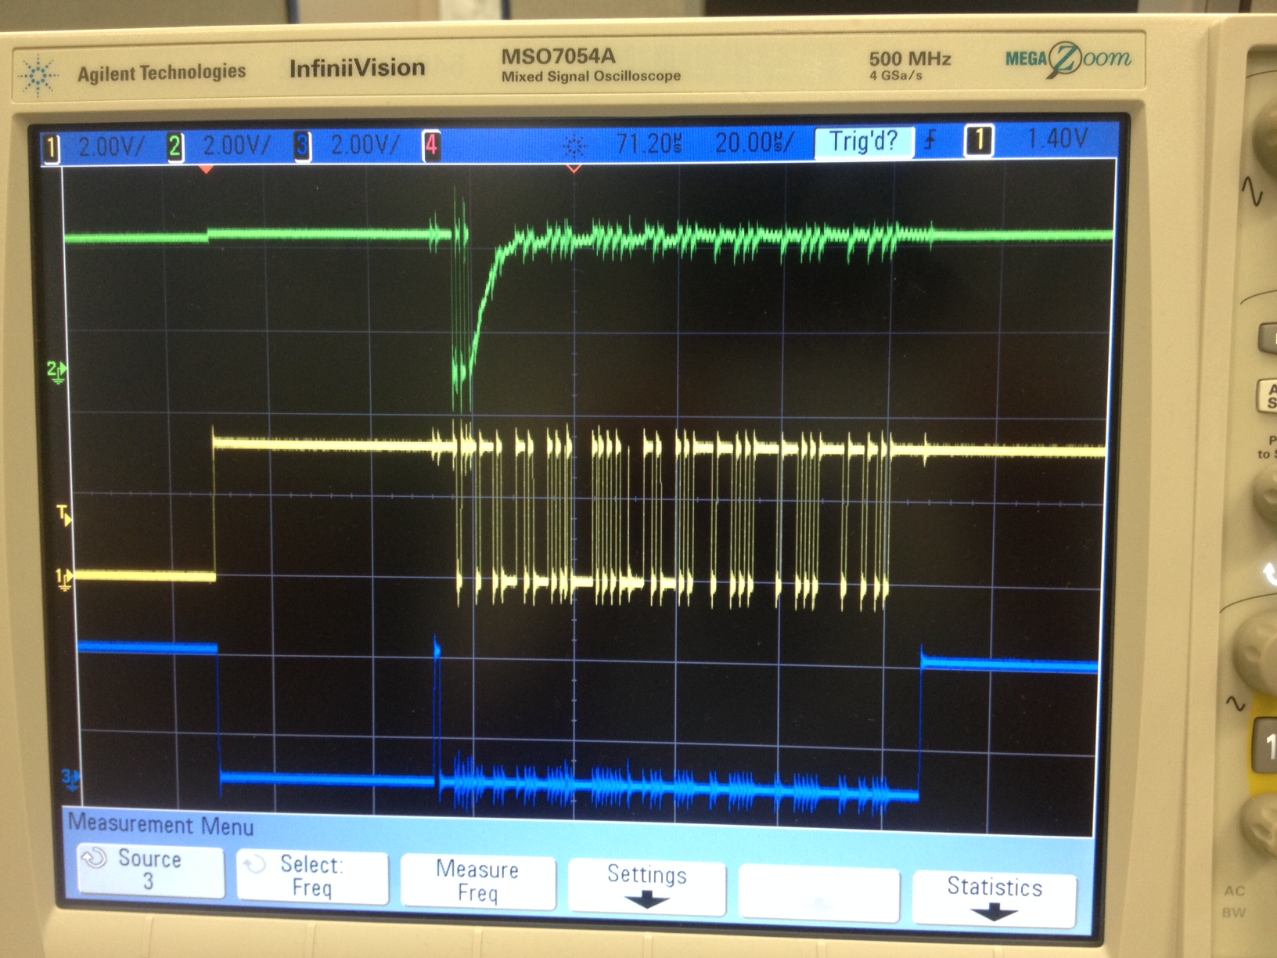Click the 71.20 delay time readout

click(649, 143)
